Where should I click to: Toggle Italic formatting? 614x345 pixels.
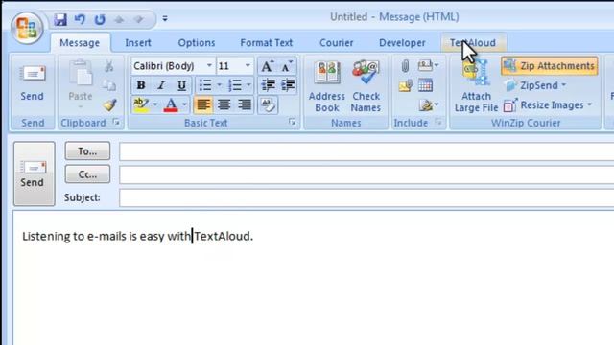(x=161, y=85)
